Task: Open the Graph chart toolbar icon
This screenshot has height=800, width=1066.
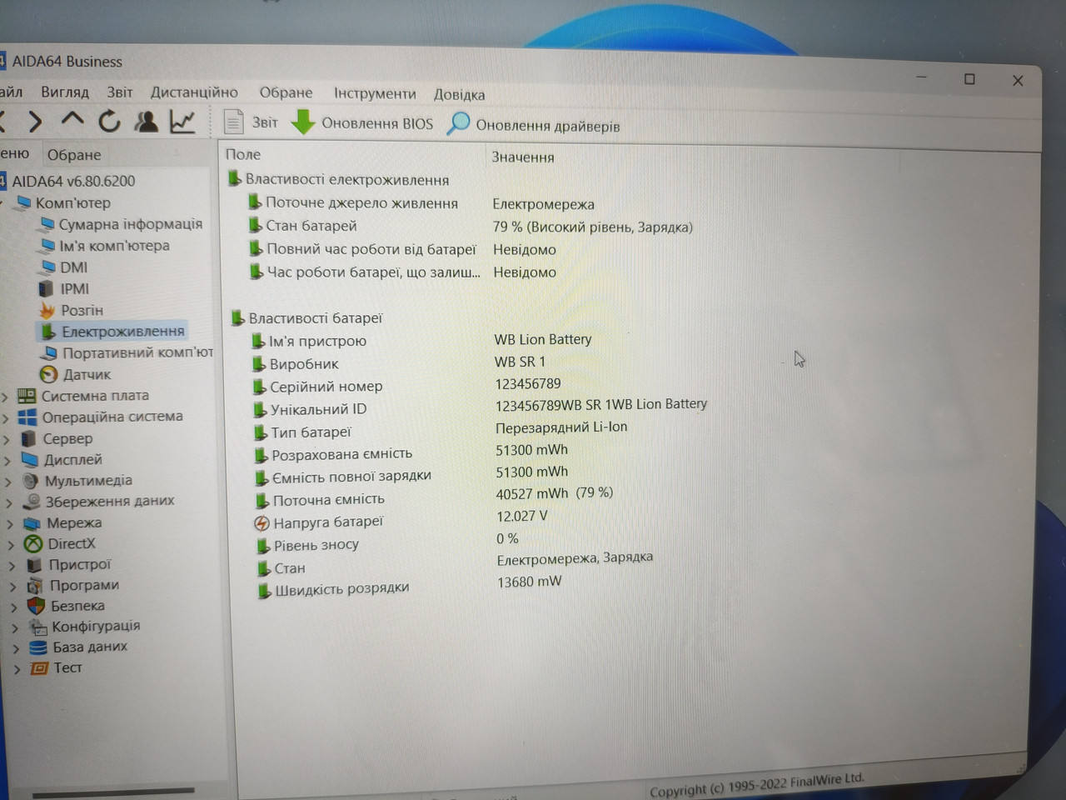Action: tap(182, 122)
